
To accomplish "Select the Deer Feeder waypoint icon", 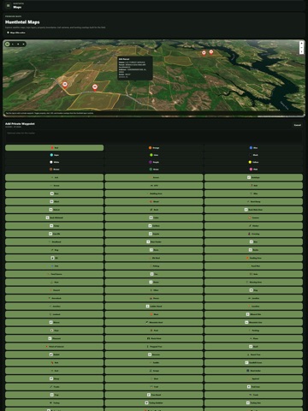I will (x=154, y=241).
